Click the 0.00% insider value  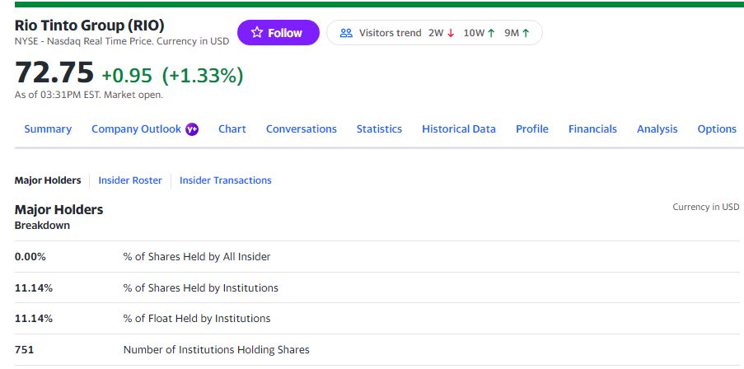tap(30, 257)
